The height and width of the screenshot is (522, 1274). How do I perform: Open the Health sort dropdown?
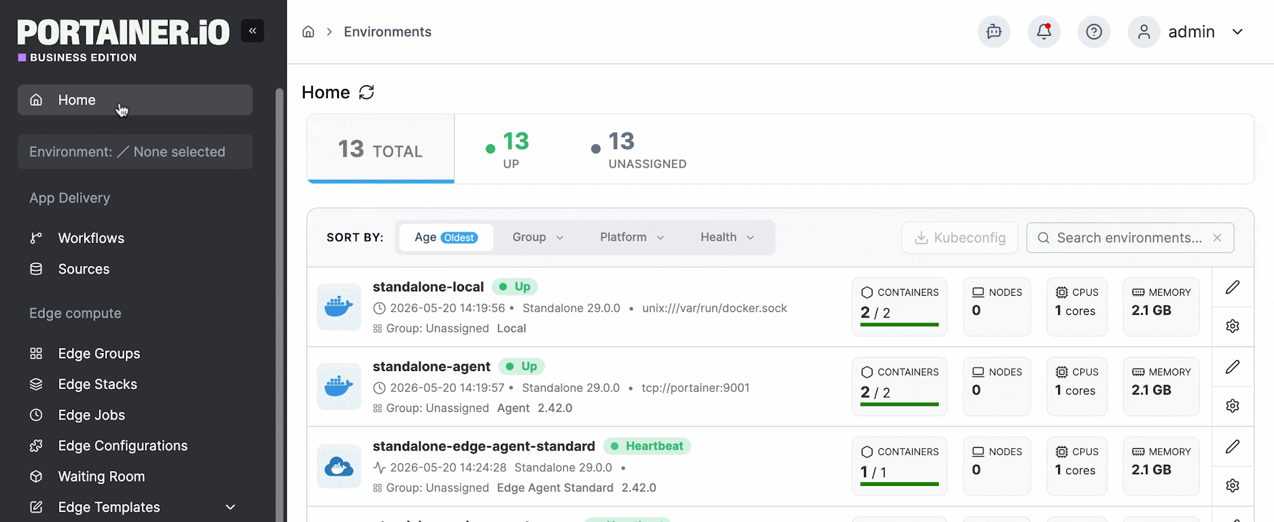(727, 237)
